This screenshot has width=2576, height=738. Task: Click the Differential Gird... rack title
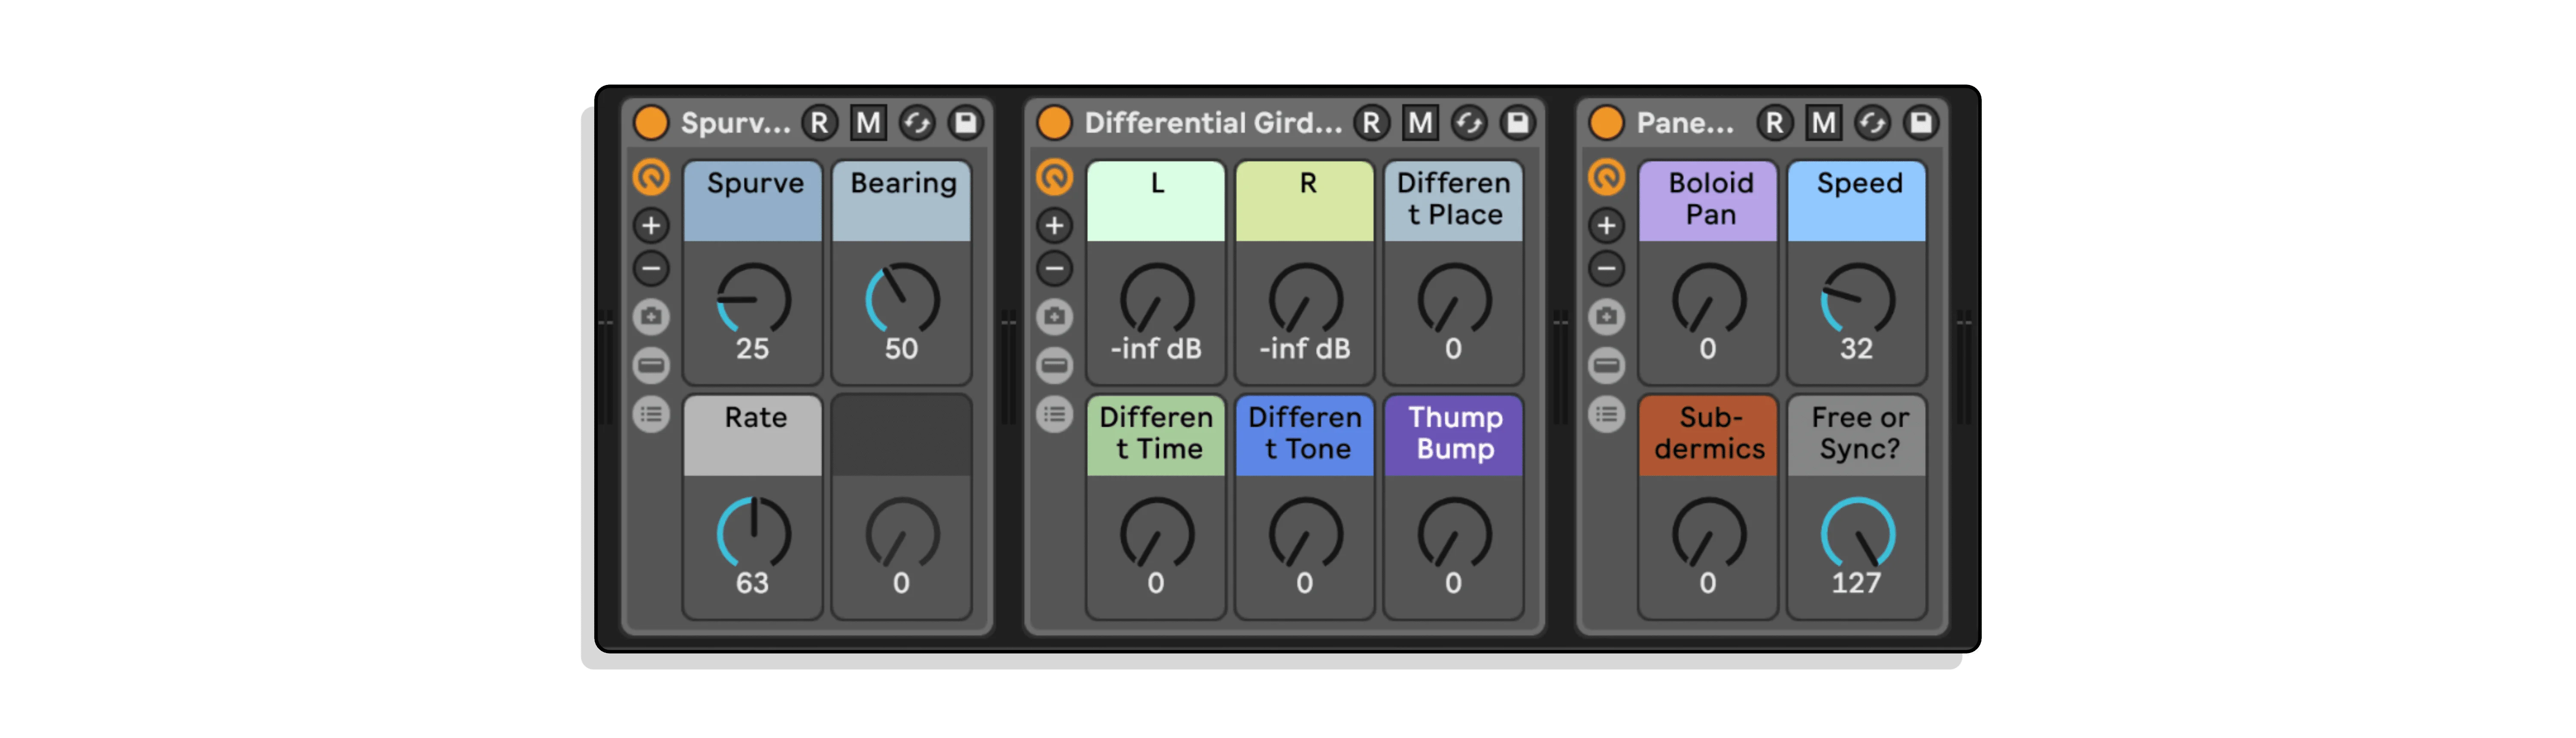(1213, 123)
